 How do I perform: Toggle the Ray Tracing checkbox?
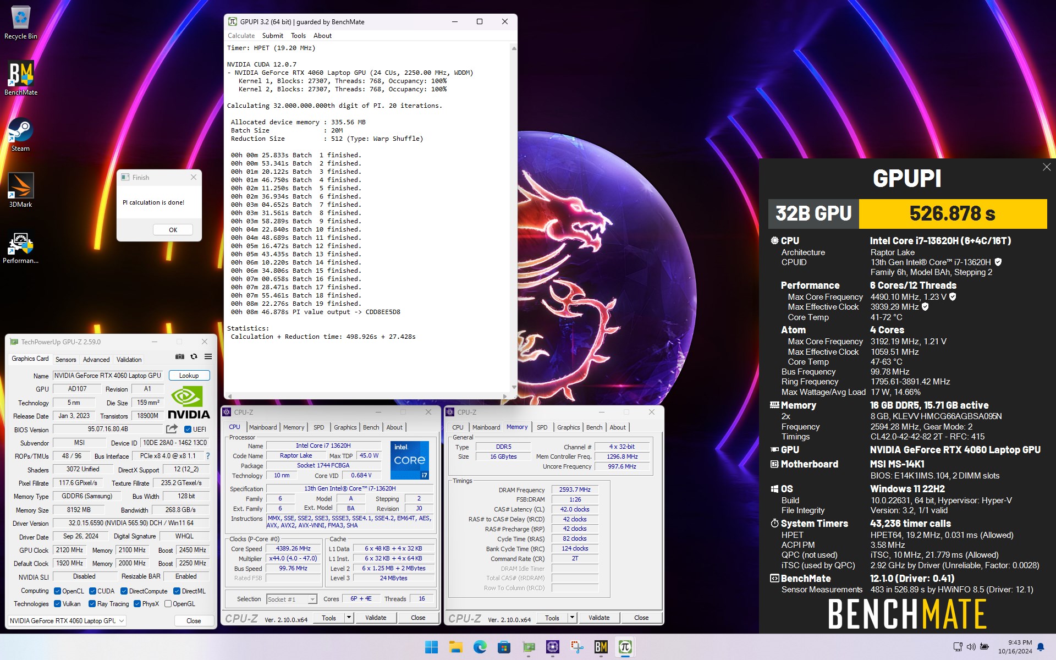[92, 604]
